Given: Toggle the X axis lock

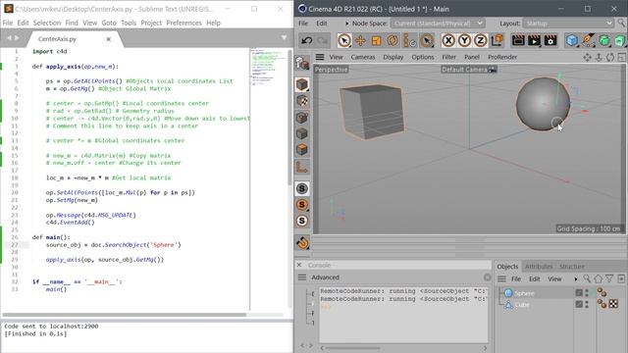Looking at the screenshot, I should (448, 40).
